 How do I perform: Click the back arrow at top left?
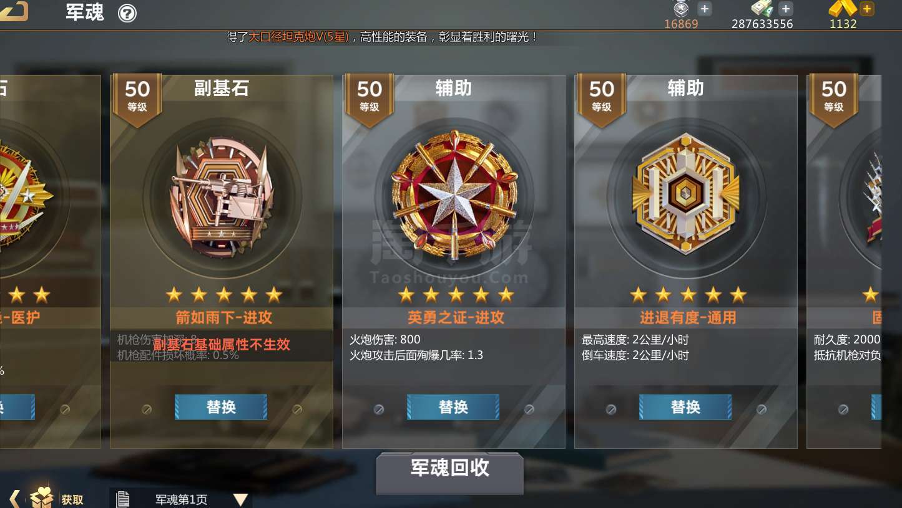pyautogui.click(x=14, y=11)
